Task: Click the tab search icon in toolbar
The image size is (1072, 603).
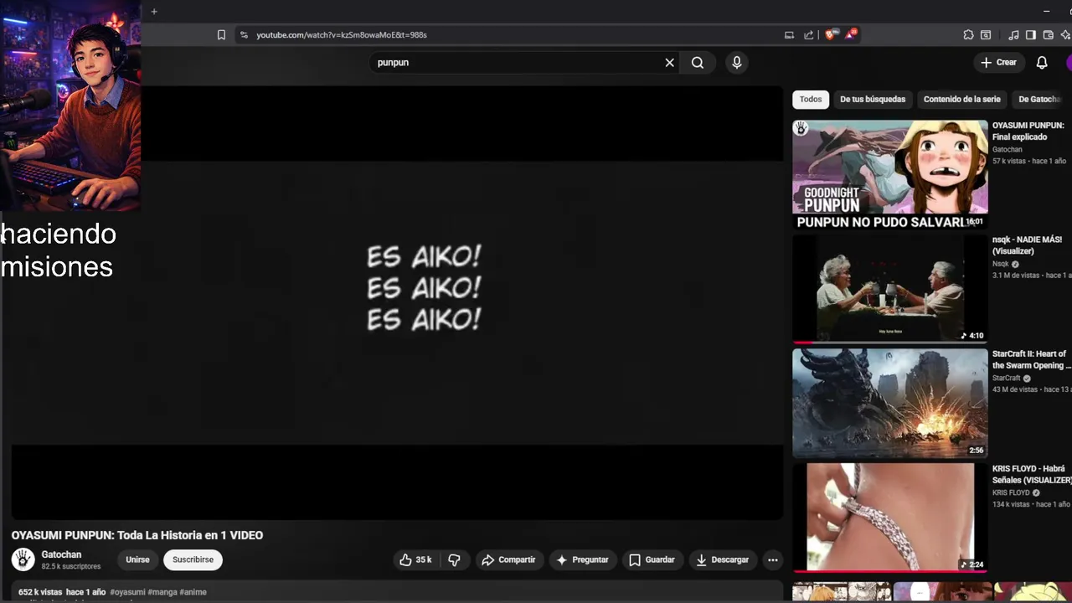Action: coord(986,35)
